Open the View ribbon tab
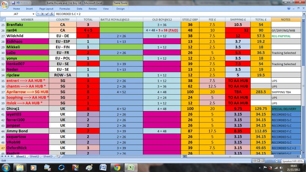Screen dimensions: 306x172 pos(106,9)
